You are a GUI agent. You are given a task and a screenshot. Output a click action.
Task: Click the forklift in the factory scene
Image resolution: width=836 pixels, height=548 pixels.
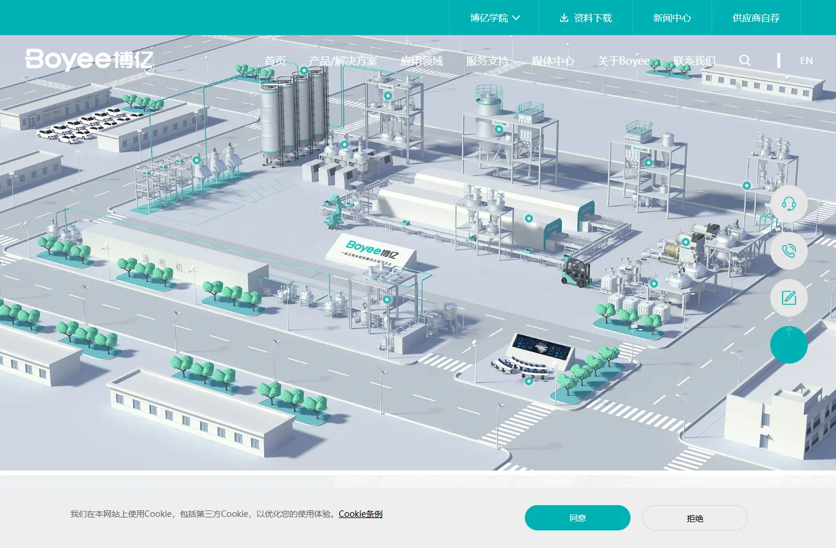(x=577, y=273)
